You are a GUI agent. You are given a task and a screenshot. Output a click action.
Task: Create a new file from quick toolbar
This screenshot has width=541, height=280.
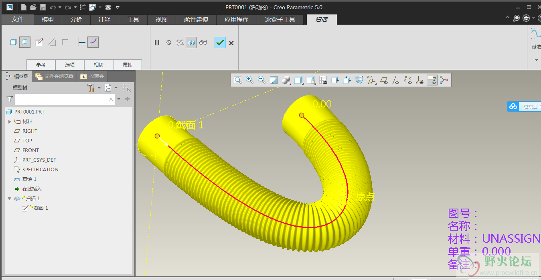click(x=24, y=7)
